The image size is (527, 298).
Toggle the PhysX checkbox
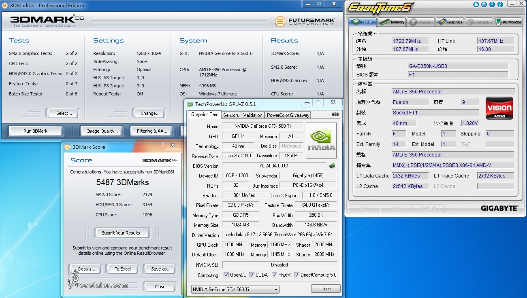(x=274, y=275)
